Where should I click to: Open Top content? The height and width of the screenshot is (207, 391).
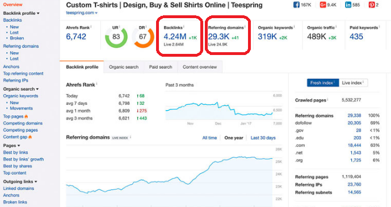click(15, 173)
